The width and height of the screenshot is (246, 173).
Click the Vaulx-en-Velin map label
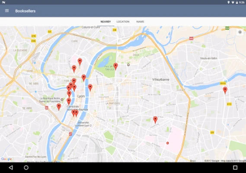[x=209, y=58]
